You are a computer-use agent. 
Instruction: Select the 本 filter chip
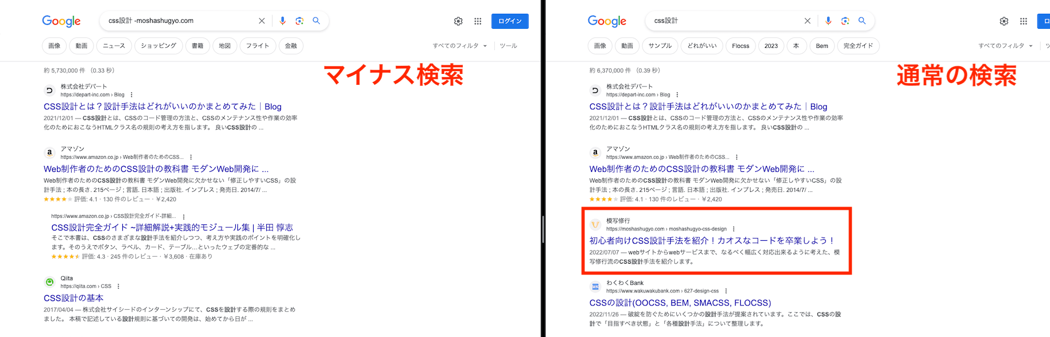pos(796,46)
